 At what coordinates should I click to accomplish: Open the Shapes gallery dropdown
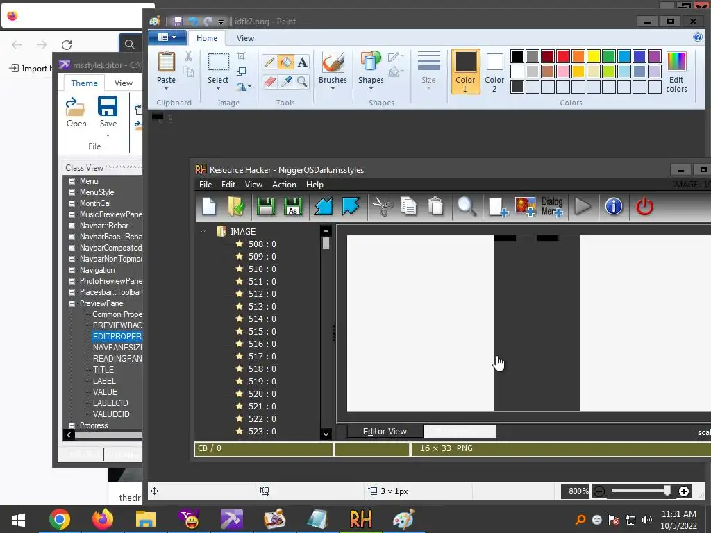click(x=371, y=88)
